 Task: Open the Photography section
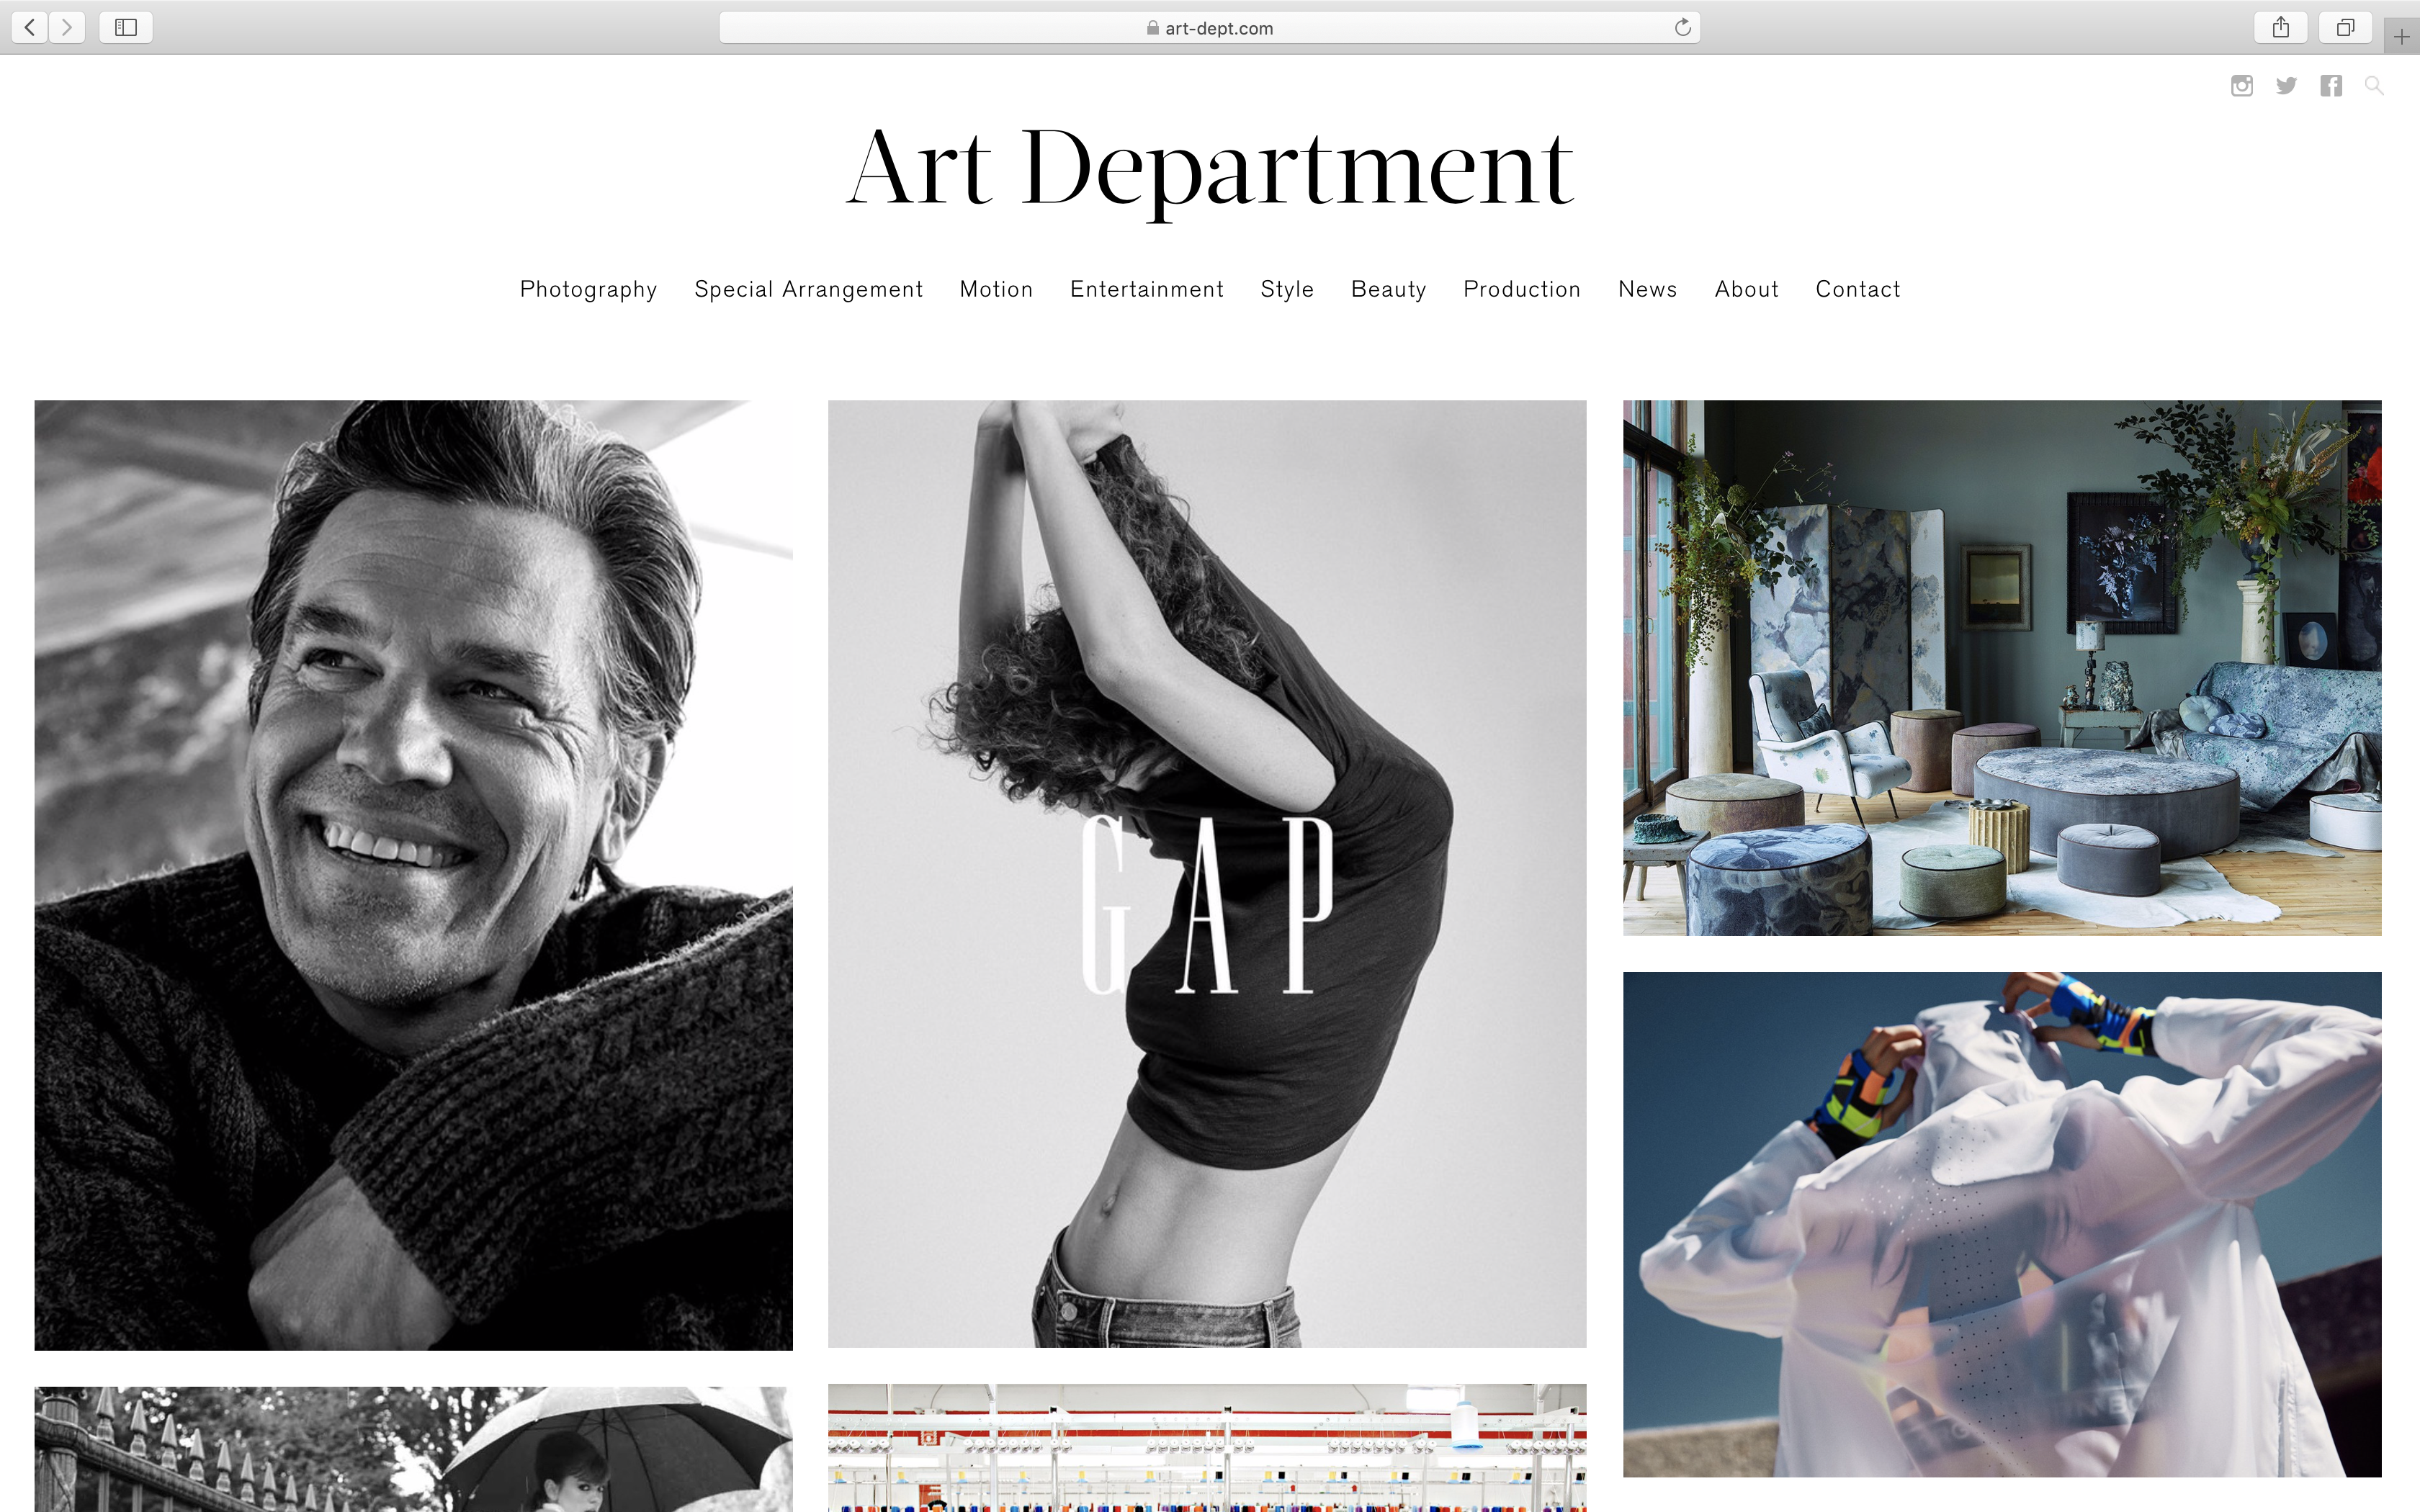coord(588,289)
